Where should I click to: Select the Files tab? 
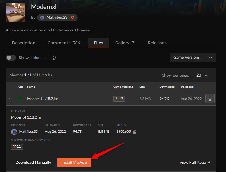click(x=98, y=43)
